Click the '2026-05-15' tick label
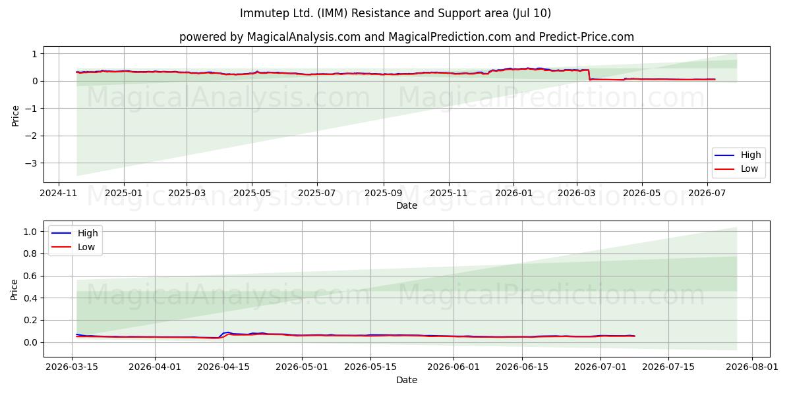The image size is (791, 395). point(371,367)
